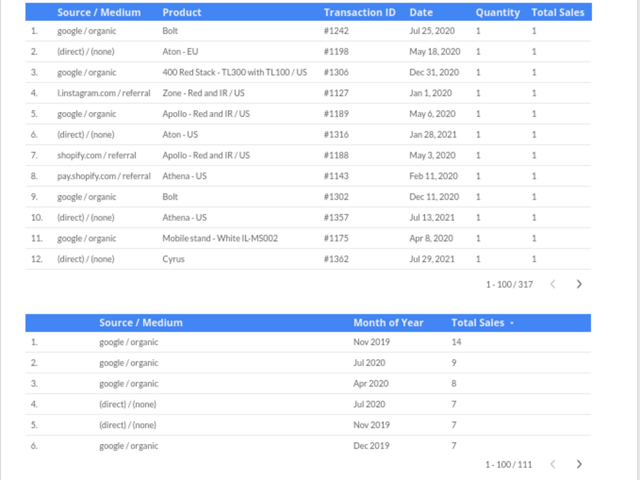Image resolution: width=640 pixels, height=480 pixels.
Task: Go to next page of upper table
Action: [x=579, y=284]
